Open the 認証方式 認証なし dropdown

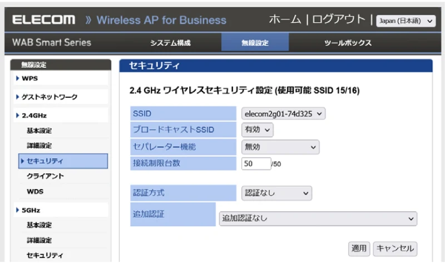tap(276, 193)
